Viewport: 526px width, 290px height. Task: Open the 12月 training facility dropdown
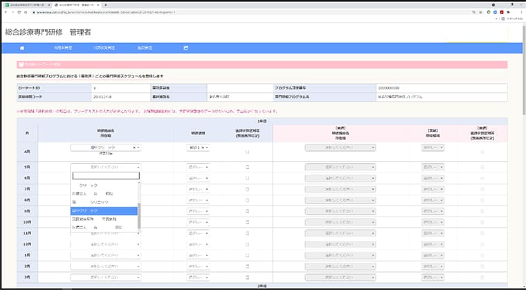106,244
